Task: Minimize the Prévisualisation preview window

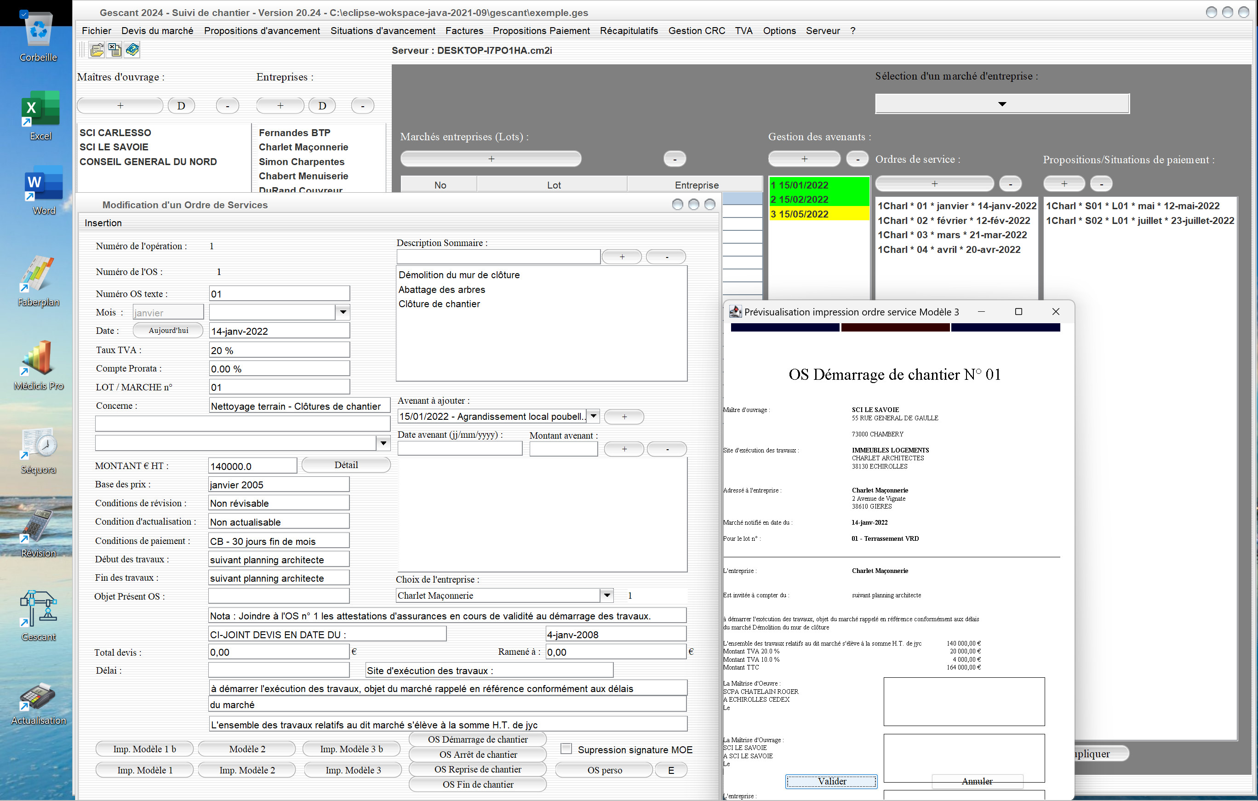Action: tap(981, 311)
